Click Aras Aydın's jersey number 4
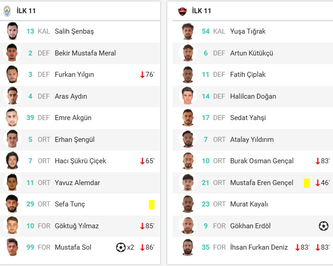 [x=31, y=96]
